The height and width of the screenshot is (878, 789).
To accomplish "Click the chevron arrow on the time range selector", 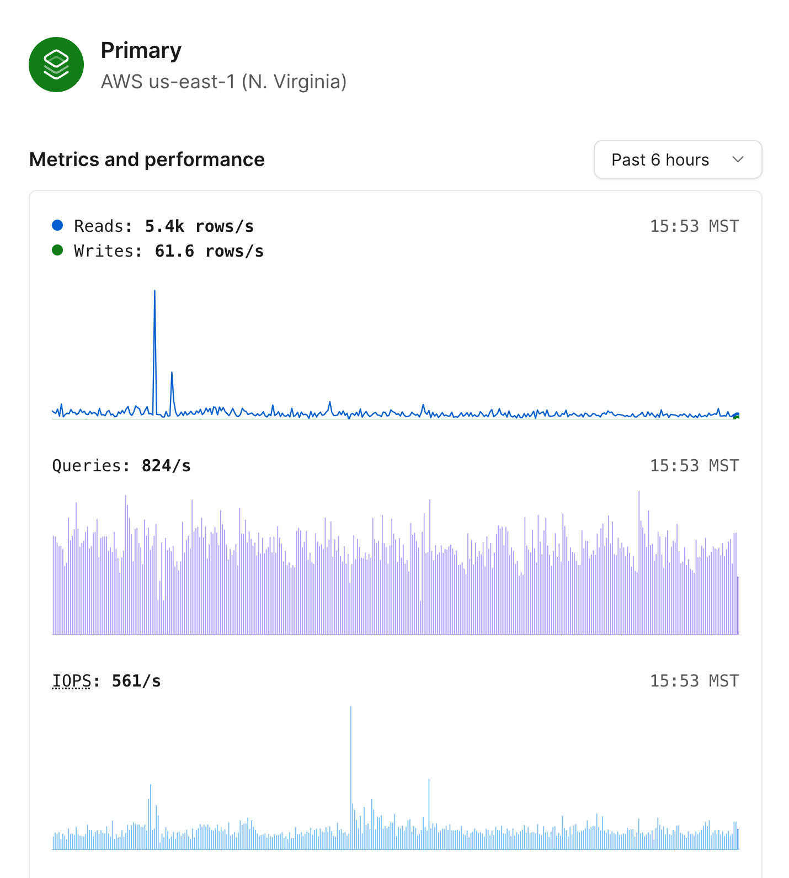I will tap(739, 160).
